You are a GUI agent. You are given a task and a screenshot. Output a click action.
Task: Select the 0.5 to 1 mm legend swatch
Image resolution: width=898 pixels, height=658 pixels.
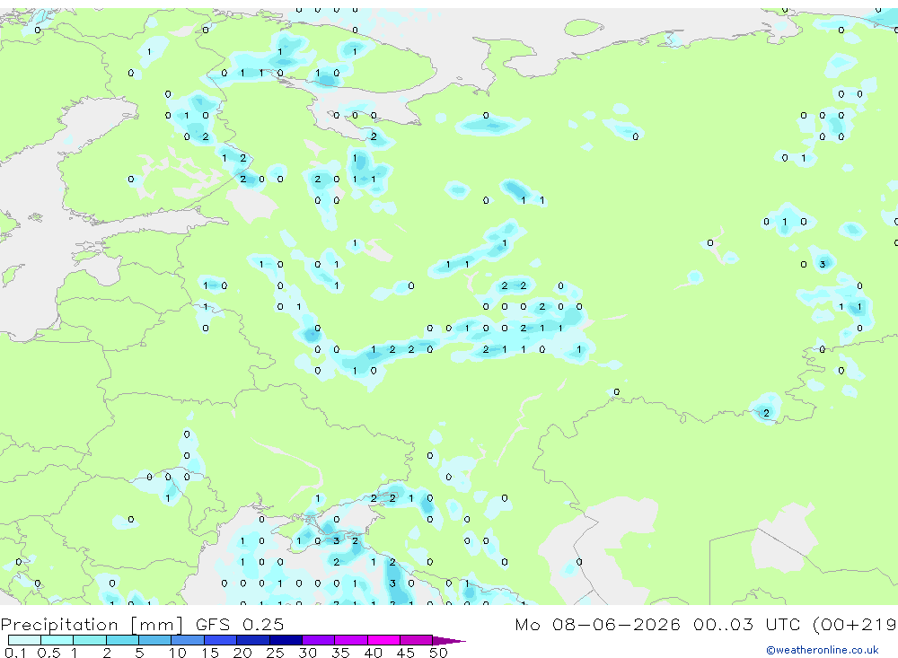tap(57, 640)
